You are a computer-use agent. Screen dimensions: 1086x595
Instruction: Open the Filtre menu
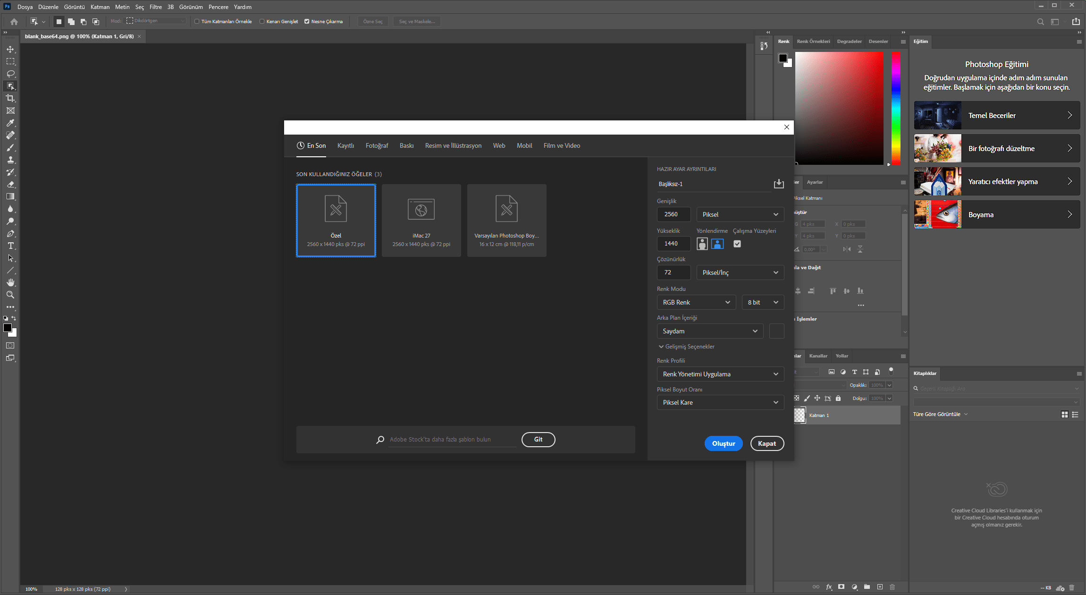tap(156, 7)
